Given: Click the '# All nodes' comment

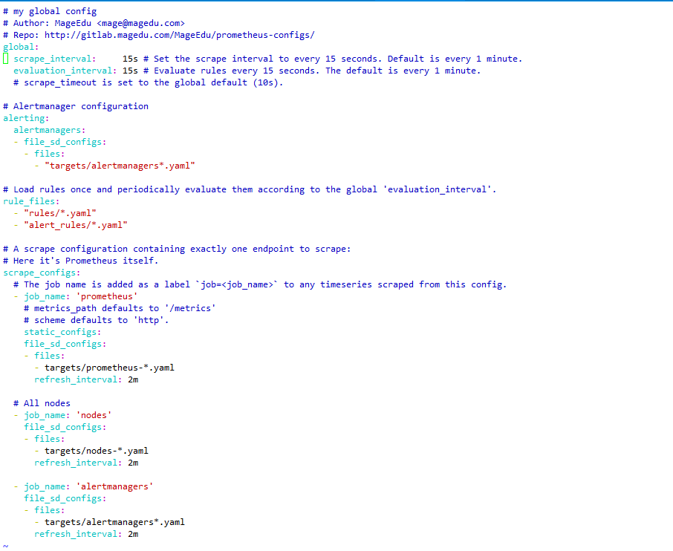Looking at the screenshot, I should 42,403.
